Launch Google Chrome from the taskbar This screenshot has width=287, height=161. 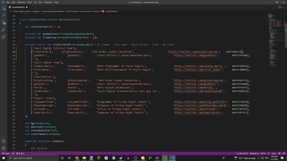pos(77,158)
